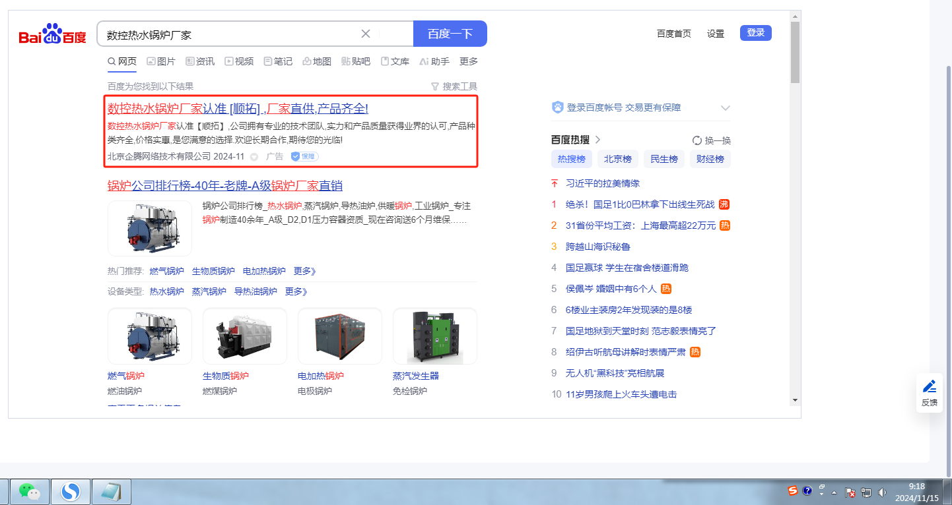This screenshot has height=505, width=952.
Task: Switch to the 贴吧 tab
Action: tap(356, 61)
